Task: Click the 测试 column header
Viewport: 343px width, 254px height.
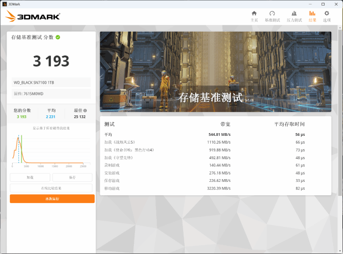Action: 110,124
